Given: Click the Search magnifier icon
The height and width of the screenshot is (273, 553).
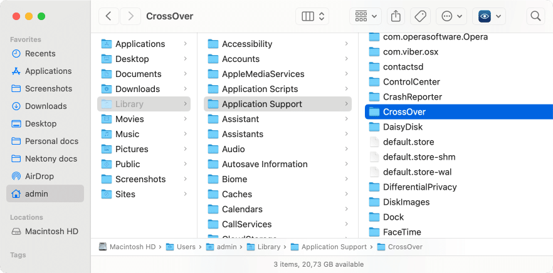Looking at the screenshot, I should (x=535, y=16).
